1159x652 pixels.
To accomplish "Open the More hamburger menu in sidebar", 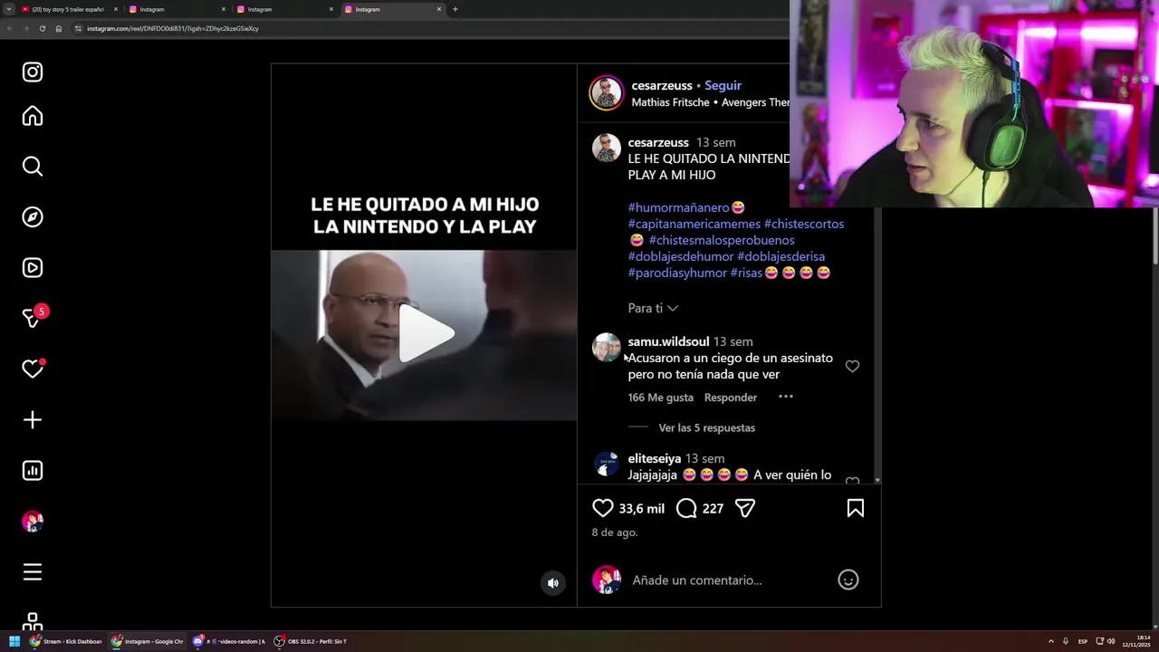I will click(33, 572).
